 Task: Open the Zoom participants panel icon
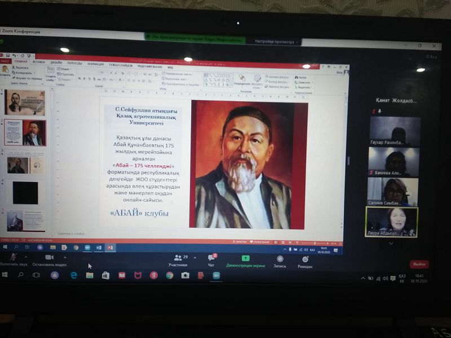point(178,257)
